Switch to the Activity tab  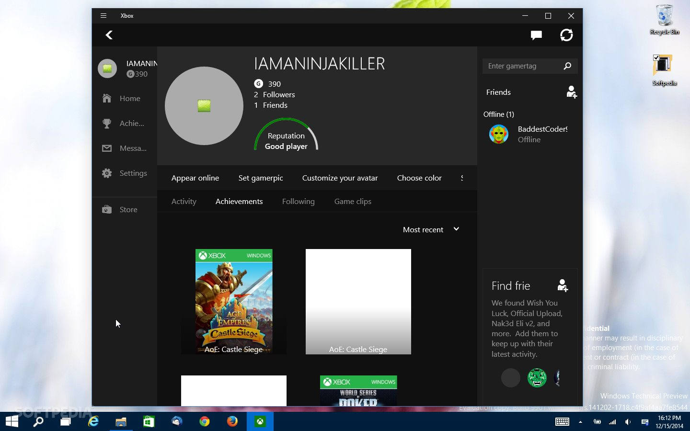(x=184, y=201)
